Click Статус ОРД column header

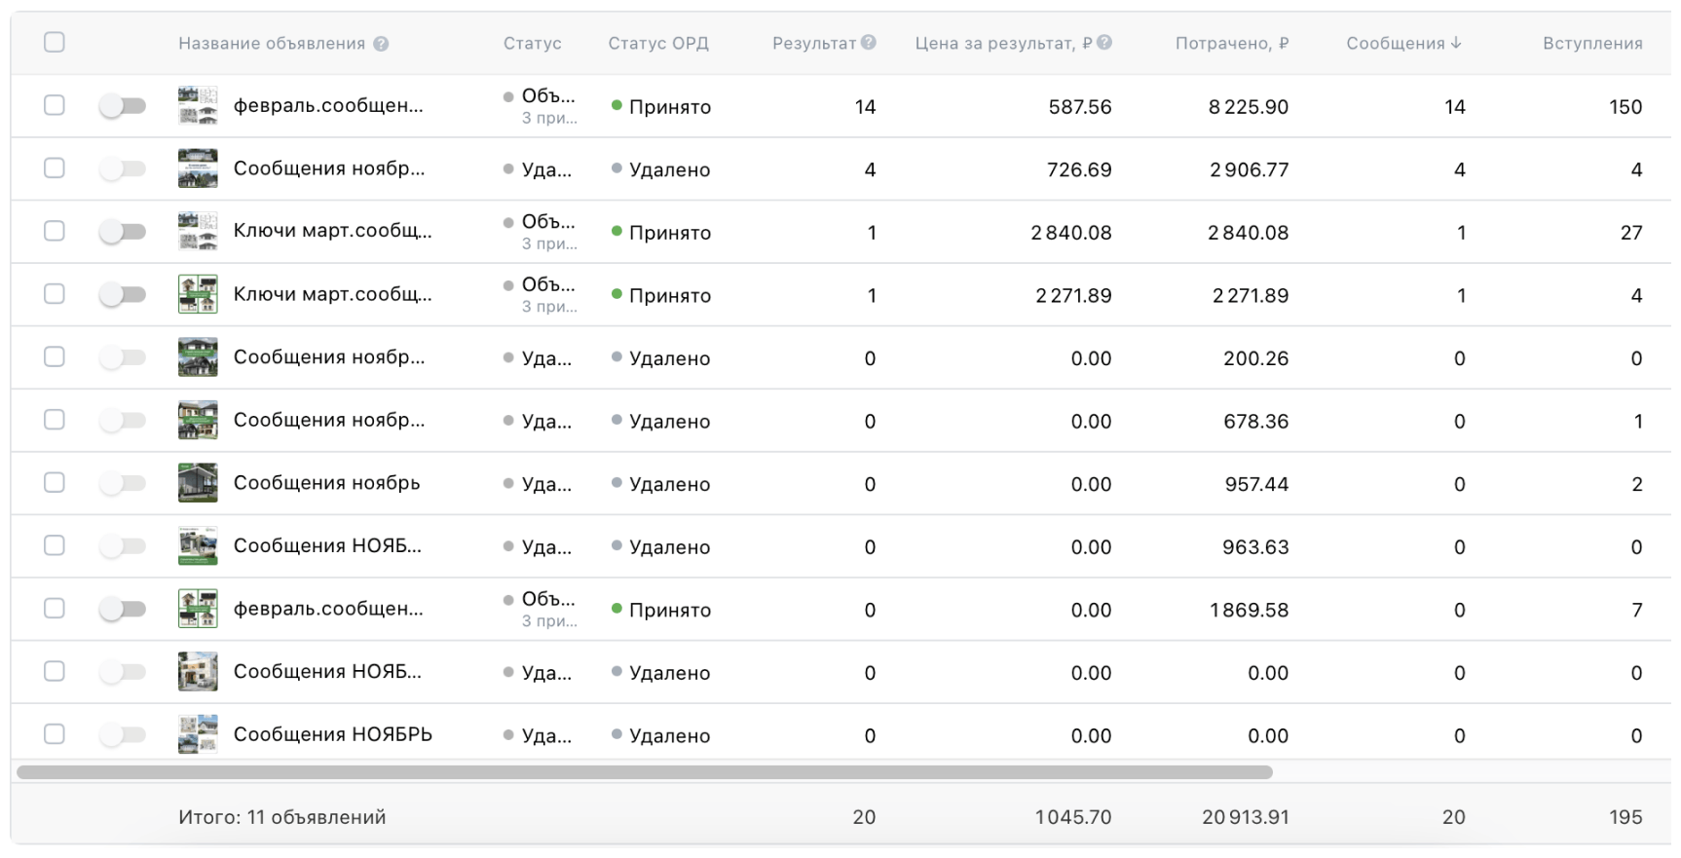pos(658,44)
